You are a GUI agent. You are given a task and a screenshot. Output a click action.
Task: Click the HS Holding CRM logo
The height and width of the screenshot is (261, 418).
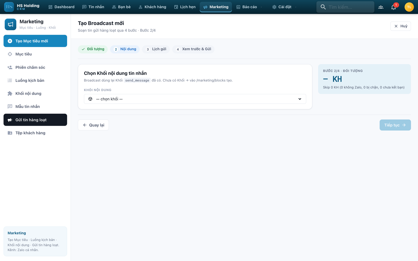pyautogui.click(x=22, y=7)
